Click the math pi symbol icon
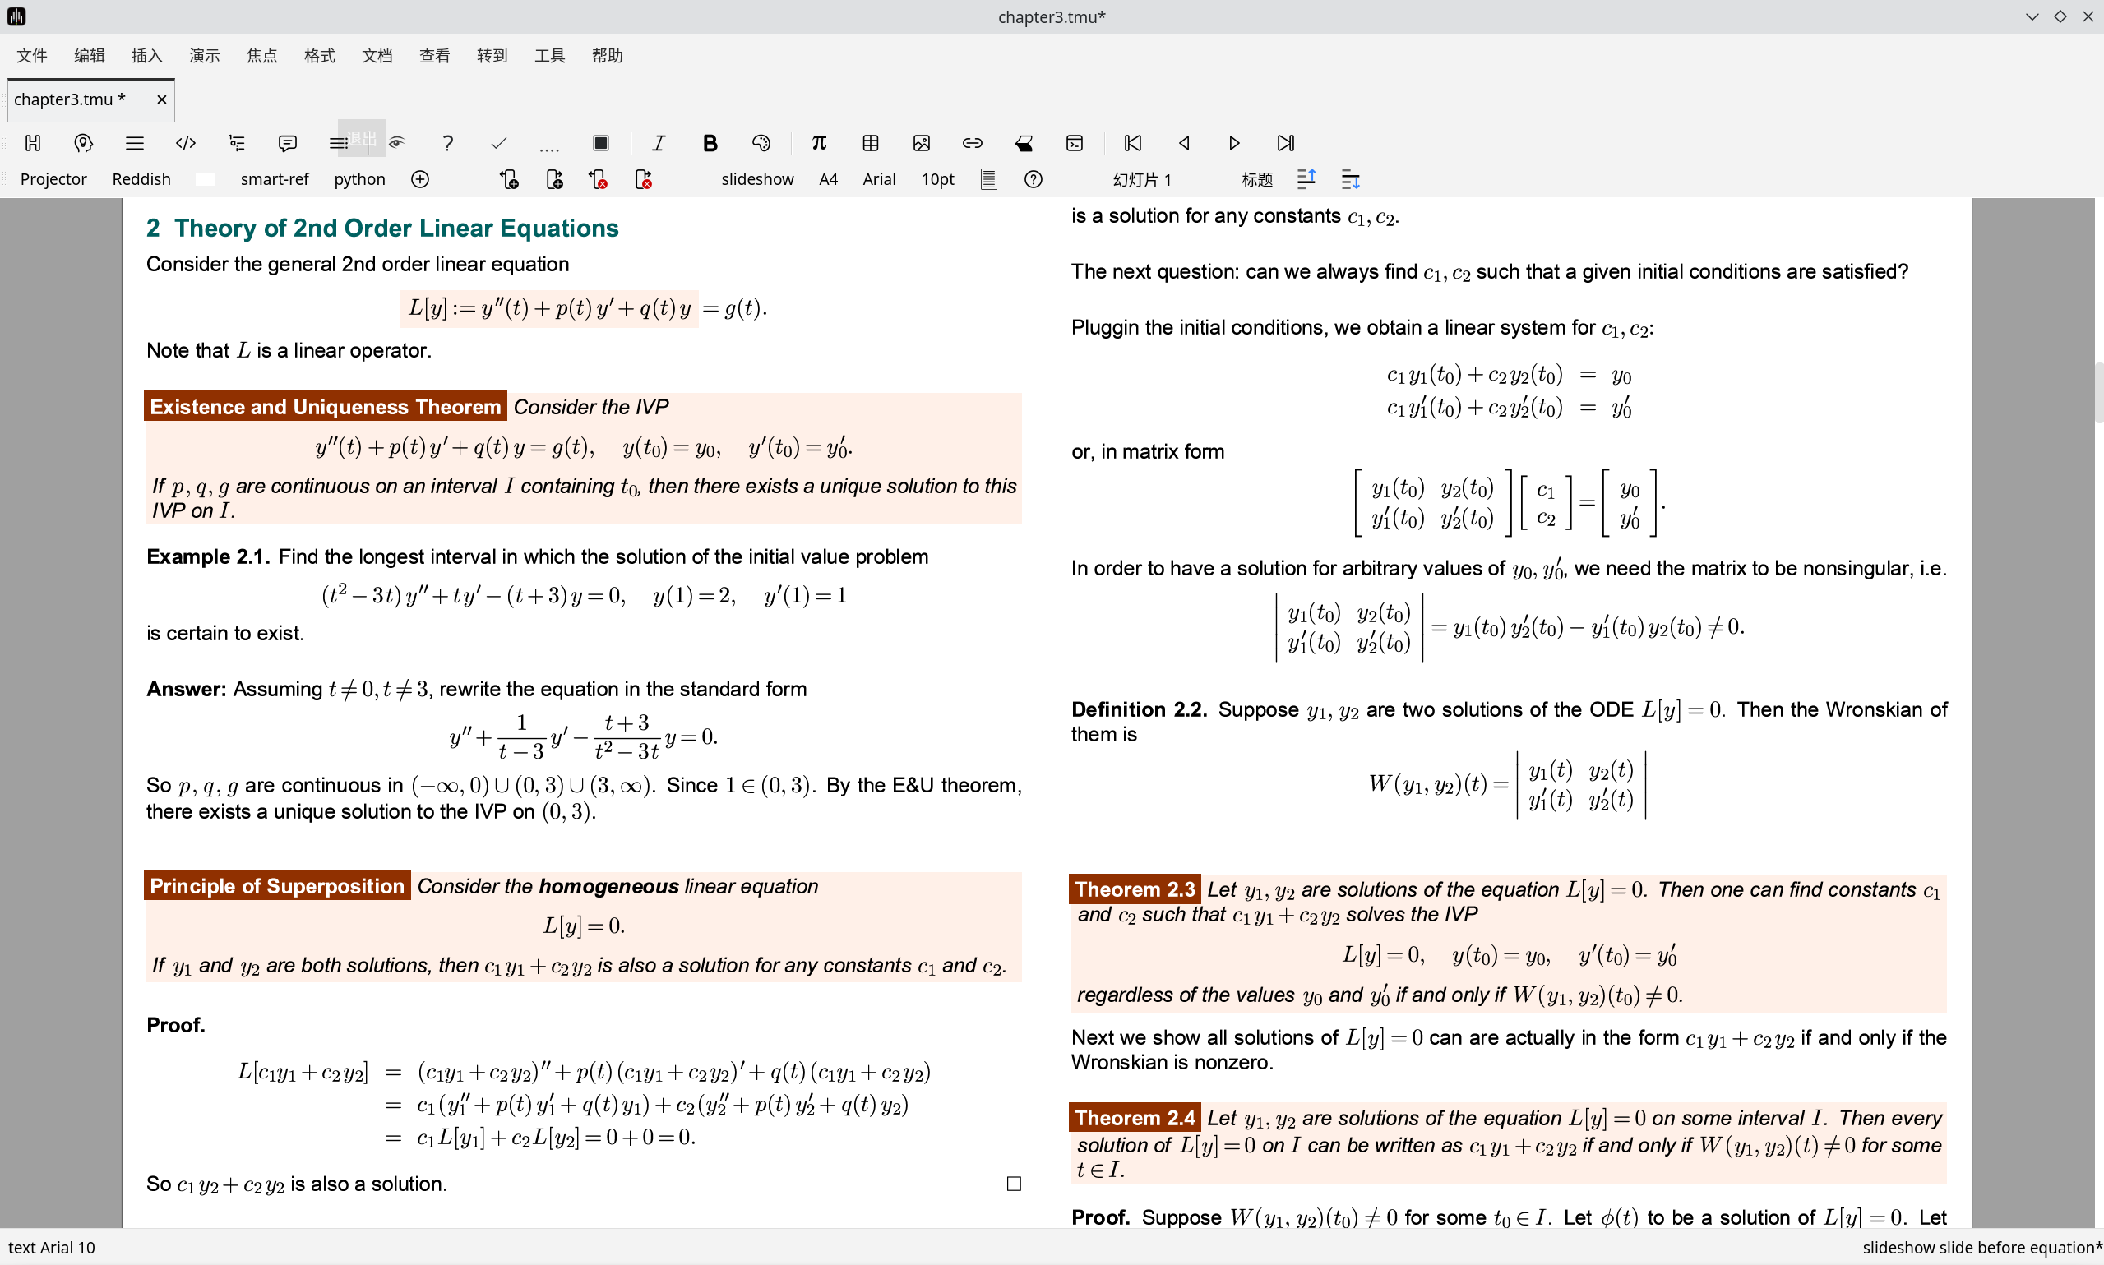 [x=818, y=143]
